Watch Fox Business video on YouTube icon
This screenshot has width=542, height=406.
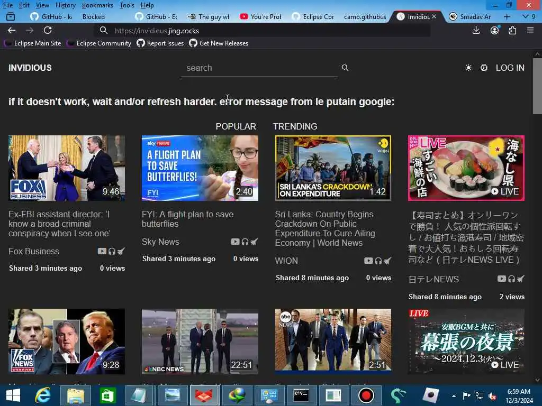click(x=102, y=251)
